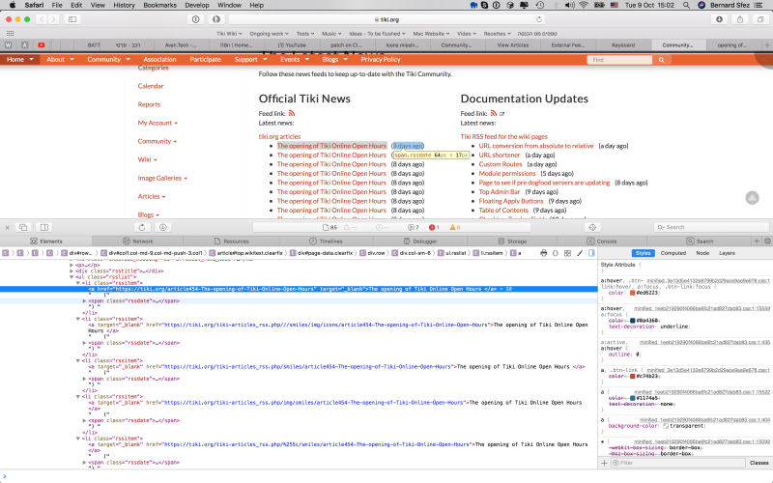
Task: Toggle the details sidebar icon
Action: (x=591, y=253)
